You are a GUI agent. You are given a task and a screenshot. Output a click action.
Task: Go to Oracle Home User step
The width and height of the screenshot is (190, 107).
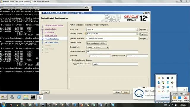pyautogui.click(x=51, y=36)
